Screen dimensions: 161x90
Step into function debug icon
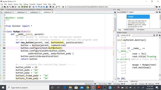coord(39,7)
